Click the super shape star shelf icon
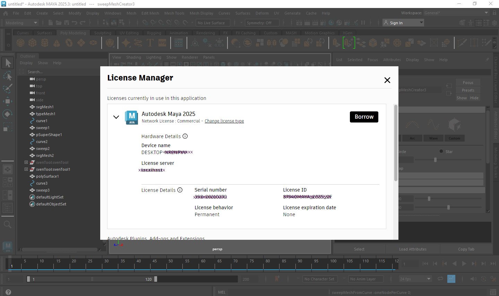 pyautogui.click(x=126, y=43)
